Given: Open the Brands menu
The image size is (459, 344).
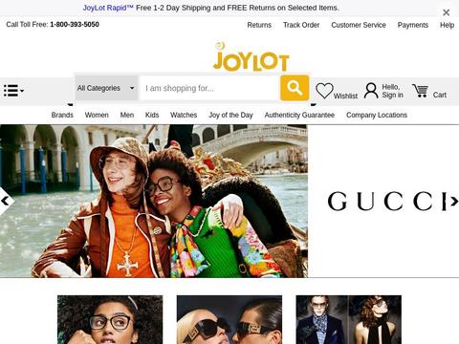Looking at the screenshot, I should (62, 115).
